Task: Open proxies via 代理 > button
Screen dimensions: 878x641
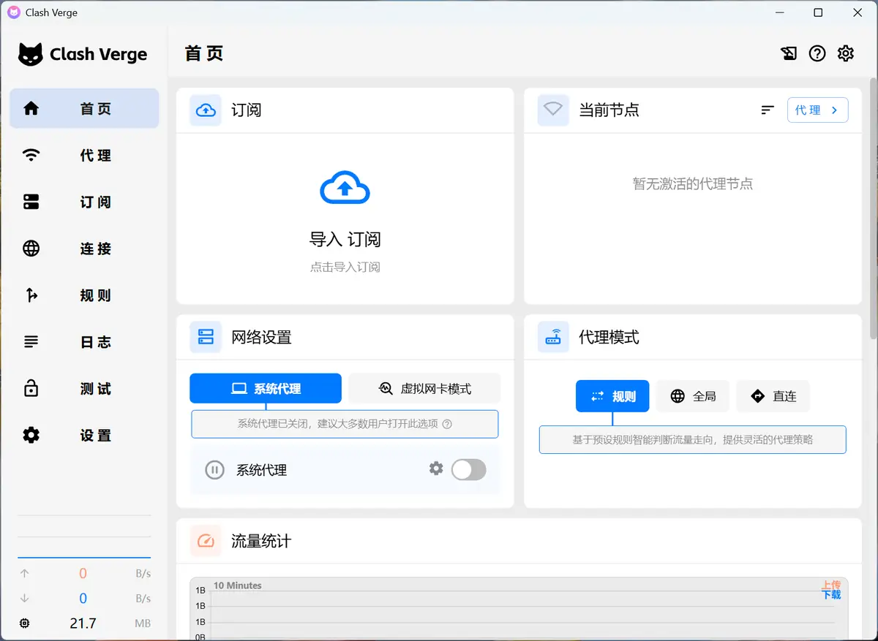Action: [818, 110]
